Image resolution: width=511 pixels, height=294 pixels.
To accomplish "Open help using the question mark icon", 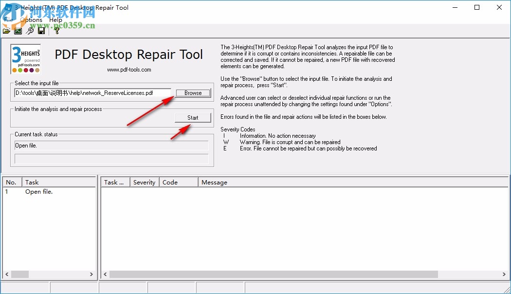I will [56, 30].
